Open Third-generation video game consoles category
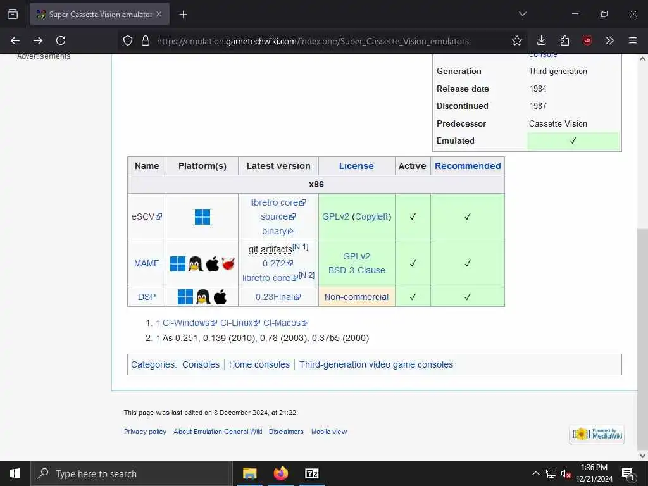This screenshot has height=486, width=648. tap(376, 364)
